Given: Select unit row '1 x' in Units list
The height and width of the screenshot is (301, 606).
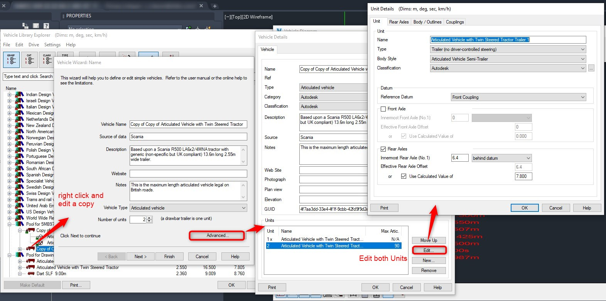Looking at the screenshot, I should pos(334,239).
